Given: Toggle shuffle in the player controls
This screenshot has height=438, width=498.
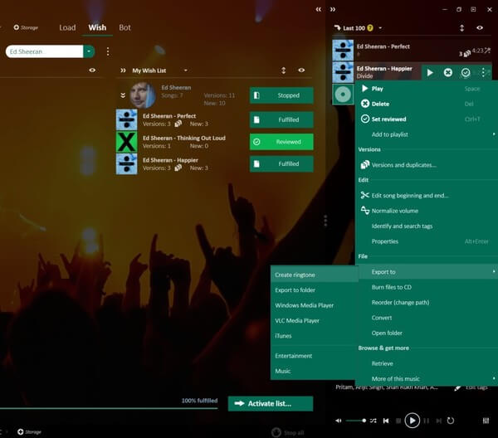Looking at the screenshot, I should (x=373, y=421).
